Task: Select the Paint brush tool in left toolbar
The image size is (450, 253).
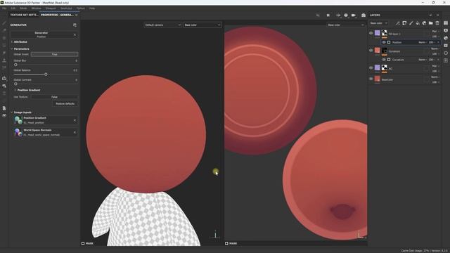Action: click(4, 23)
